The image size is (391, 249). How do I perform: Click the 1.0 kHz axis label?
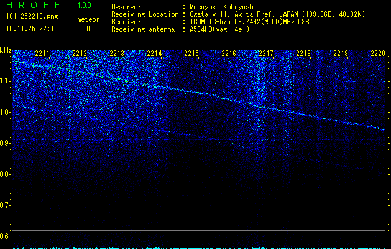(5, 112)
